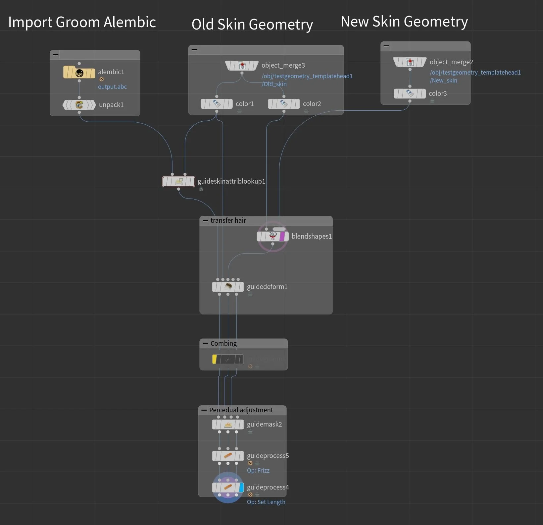This screenshot has width=543, height=525.
Task: Click the guidegroom node inside Combing box
Action: coord(228,359)
